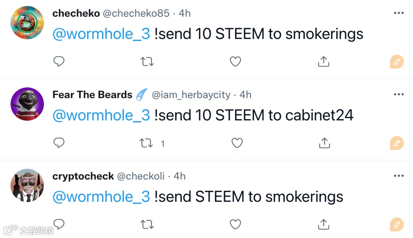This screenshot has height=238, width=413.
Task: Click orange wormhole icon on checheko's tweet
Action: point(397,62)
